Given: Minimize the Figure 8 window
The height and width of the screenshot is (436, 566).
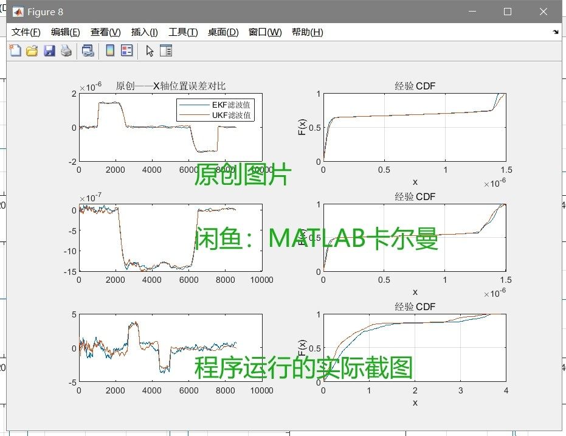Looking at the screenshot, I should [472, 12].
